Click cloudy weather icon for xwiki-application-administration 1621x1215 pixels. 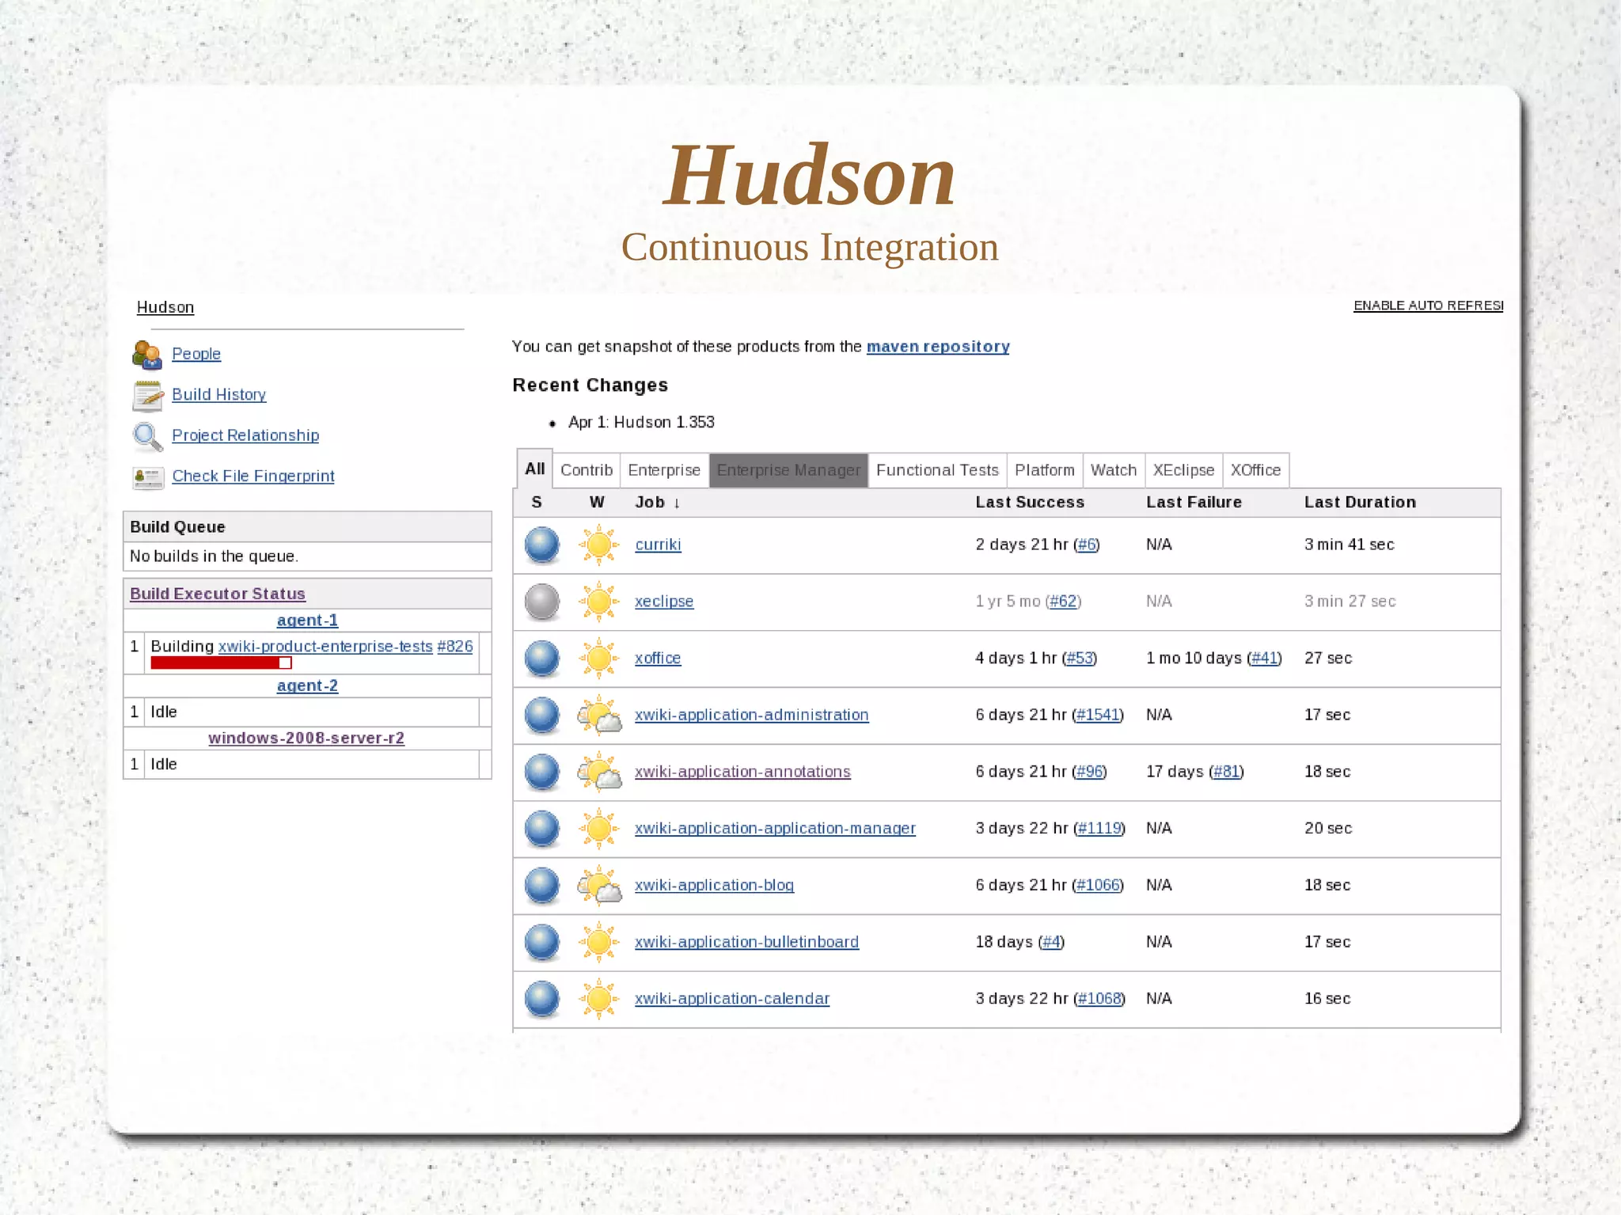tap(599, 716)
